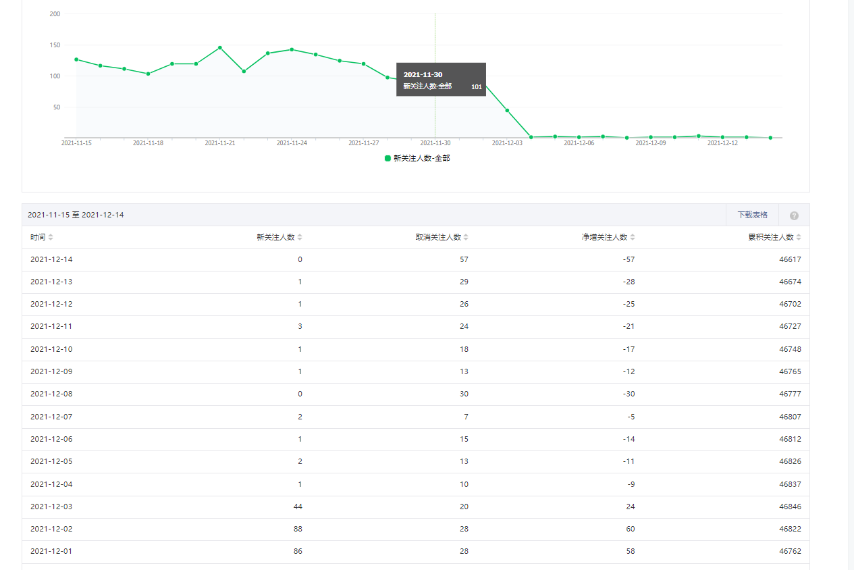
Task: Click cumulative followers value 46765
Action: pos(790,371)
